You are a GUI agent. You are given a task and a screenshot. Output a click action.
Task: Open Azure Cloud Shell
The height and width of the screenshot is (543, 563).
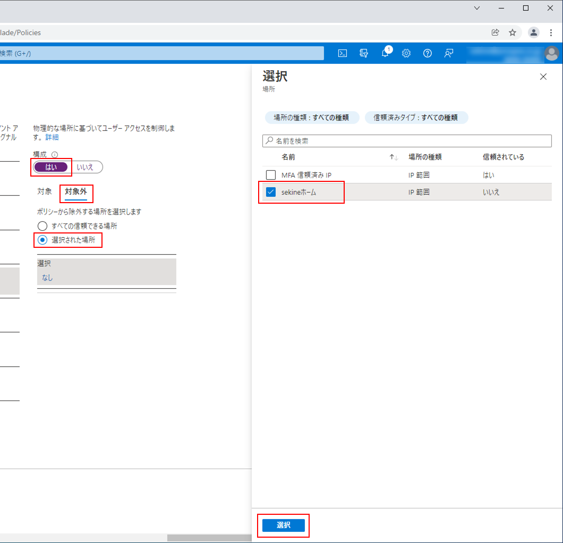(343, 53)
